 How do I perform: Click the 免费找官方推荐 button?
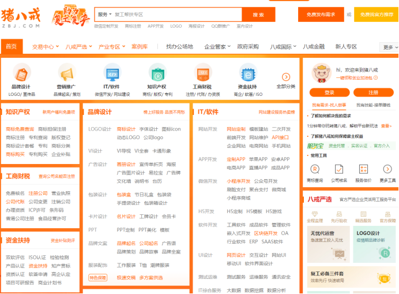377,14
